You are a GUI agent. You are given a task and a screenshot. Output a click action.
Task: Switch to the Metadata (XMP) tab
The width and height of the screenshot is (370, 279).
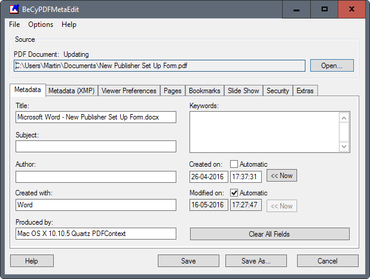(x=72, y=91)
